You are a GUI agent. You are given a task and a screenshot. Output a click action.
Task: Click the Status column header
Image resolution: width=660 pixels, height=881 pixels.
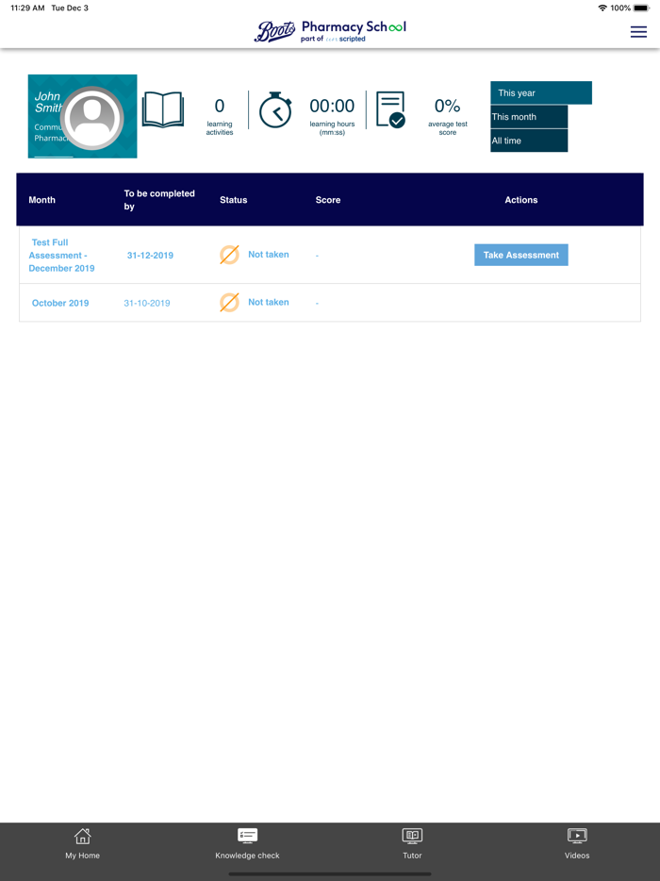(x=233, y=200)
